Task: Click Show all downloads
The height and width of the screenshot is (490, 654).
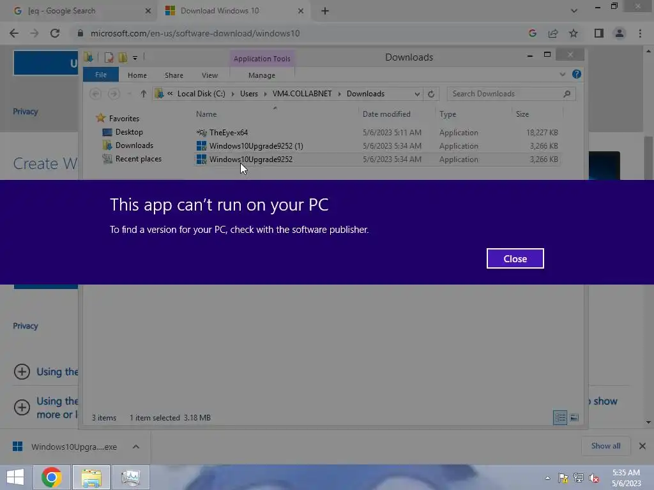Action: 605,446
